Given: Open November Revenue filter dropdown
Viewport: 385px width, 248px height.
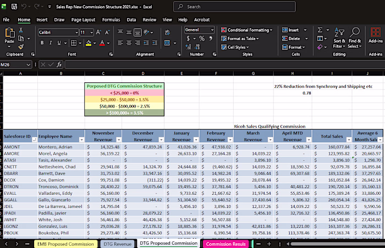Looking at the screenshot, I should coord(119,140).
